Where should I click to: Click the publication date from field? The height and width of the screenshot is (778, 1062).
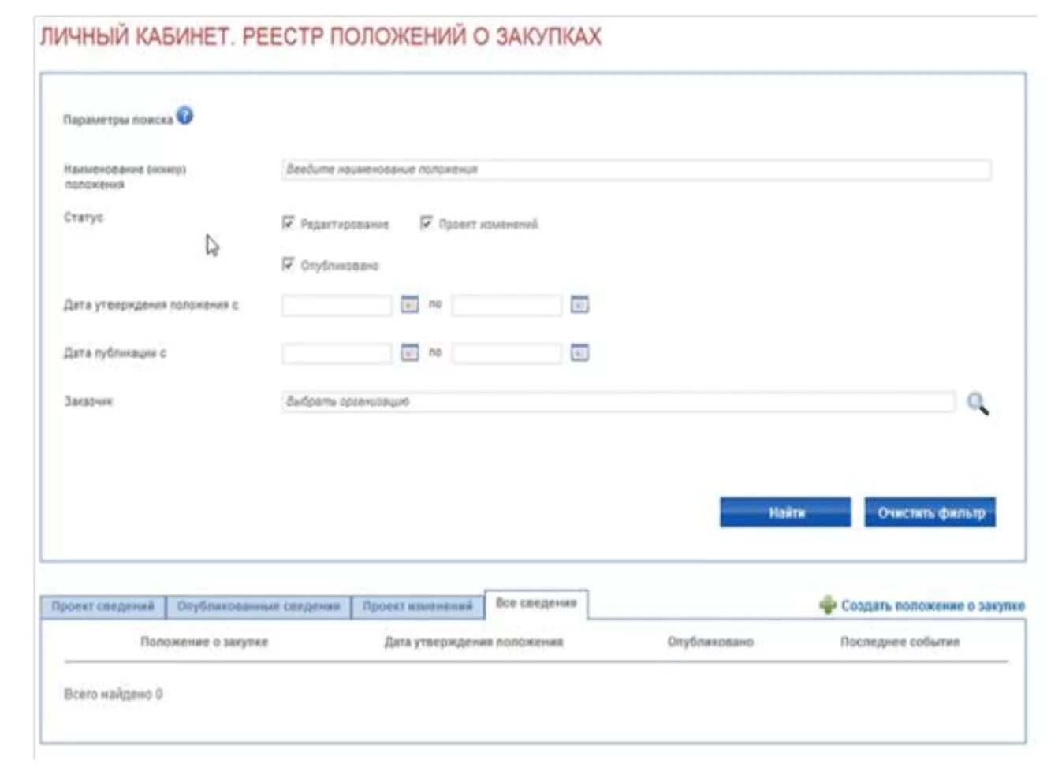[x=337, y=353]
